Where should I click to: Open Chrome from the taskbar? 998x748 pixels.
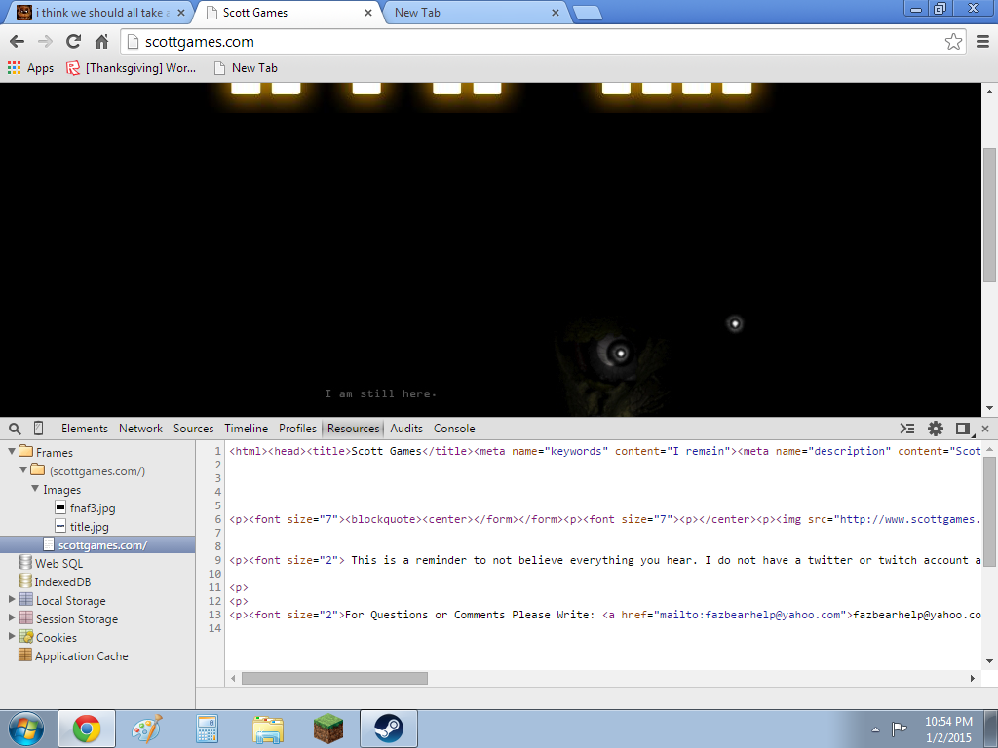click(x=87, y=729)
